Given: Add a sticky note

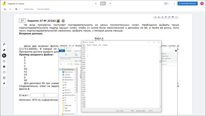Looking at the screenshot, I should (x=4, y=61).
